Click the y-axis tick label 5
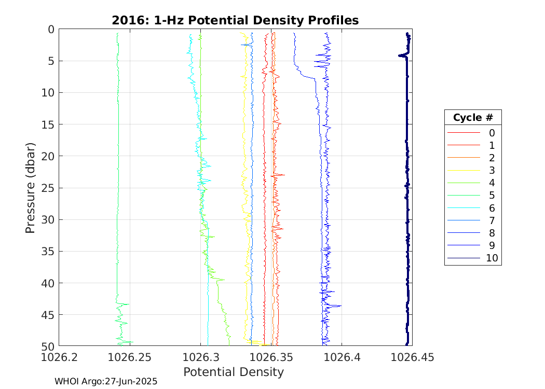This screenshot has height=389, width=545. (51, 61)
